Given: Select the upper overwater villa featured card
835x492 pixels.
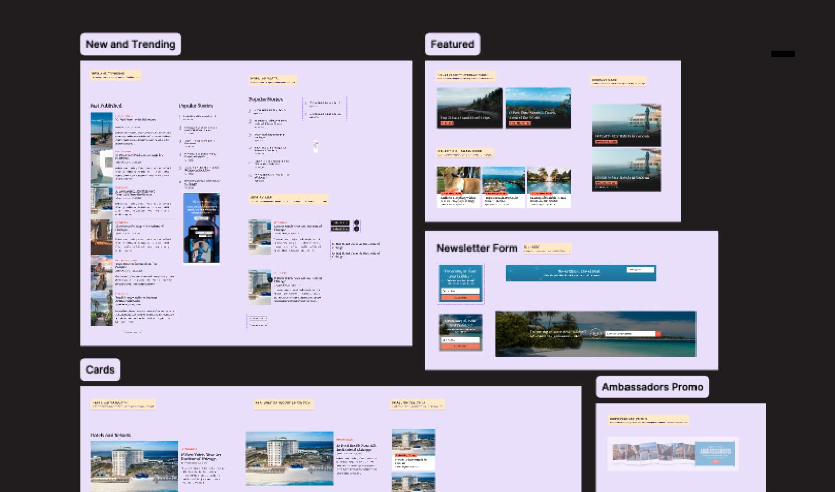Looking at the screenshot, I should pos(627,126).
